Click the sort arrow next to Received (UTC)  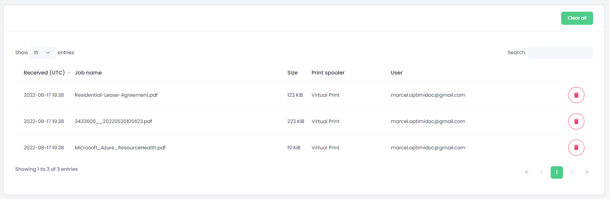pyautogui.click(x=69, y=73)
